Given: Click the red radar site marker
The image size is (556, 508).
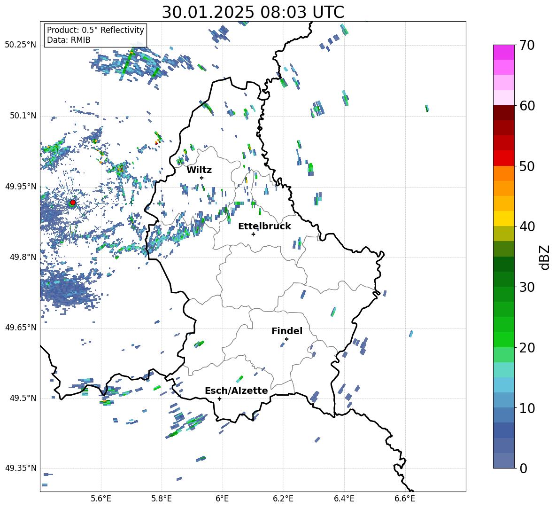Looking at the screenshot, I should pos(73,203).
